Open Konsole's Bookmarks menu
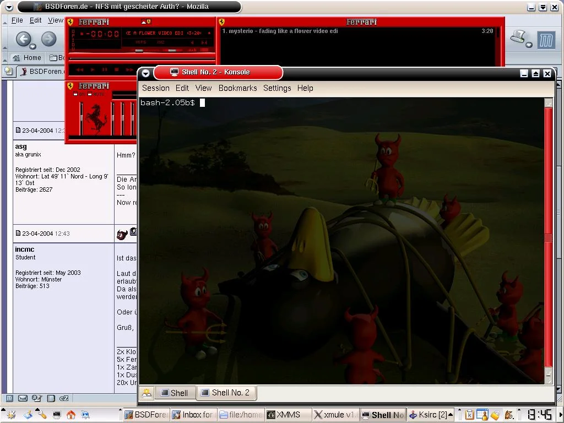This screenshot has height=423, width=564. (x=238, y=88)
